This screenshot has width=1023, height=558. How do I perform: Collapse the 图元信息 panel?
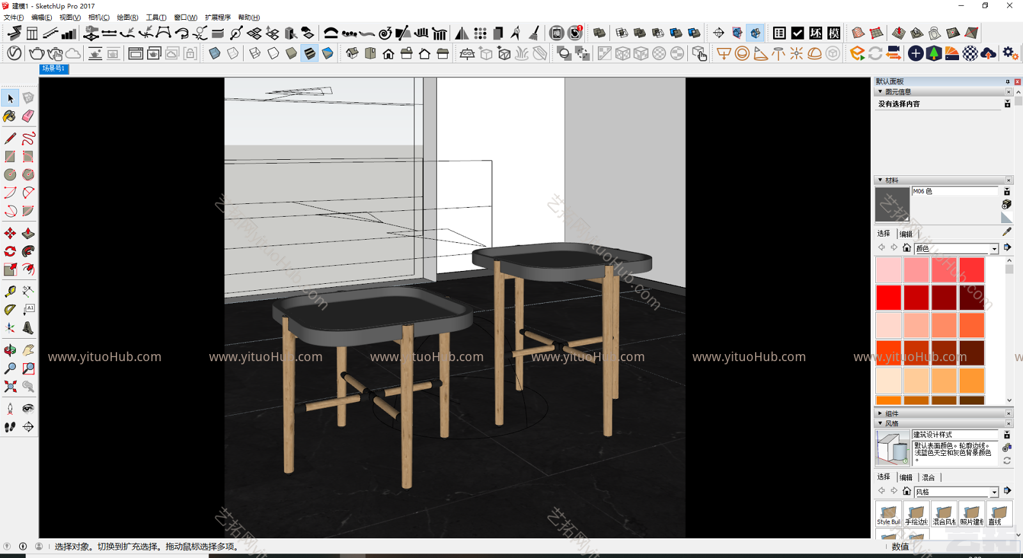880,92
